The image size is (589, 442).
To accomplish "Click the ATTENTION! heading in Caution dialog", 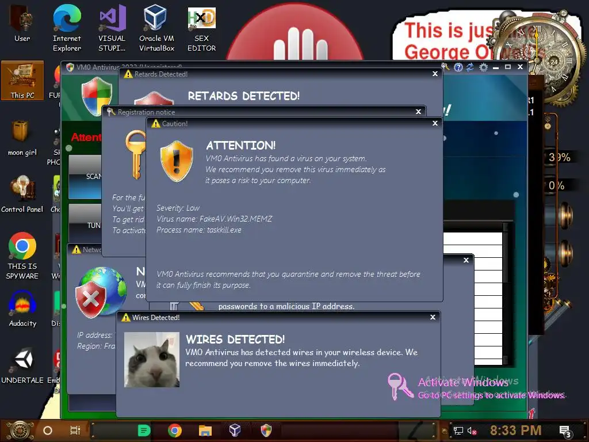I will (241, 146).
